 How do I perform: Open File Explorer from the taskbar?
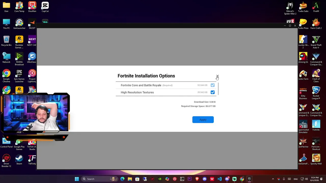coord(130,179)
